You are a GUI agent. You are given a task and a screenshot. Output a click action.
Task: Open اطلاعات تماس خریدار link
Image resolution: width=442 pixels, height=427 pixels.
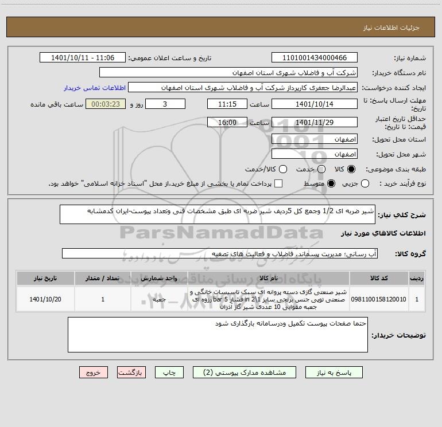(x=95, y=88)
